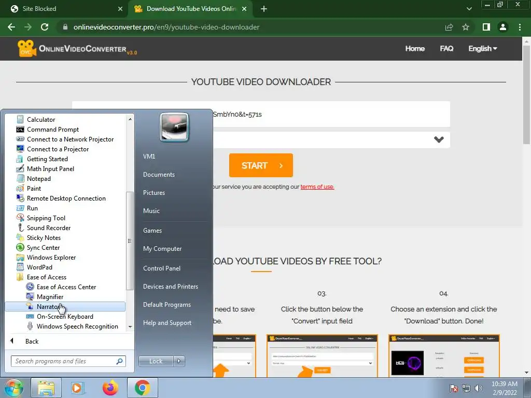The width and height of the screenshot is (531, 398).
Task: Expand the format dropdown chevron
Action: point(439,139)
